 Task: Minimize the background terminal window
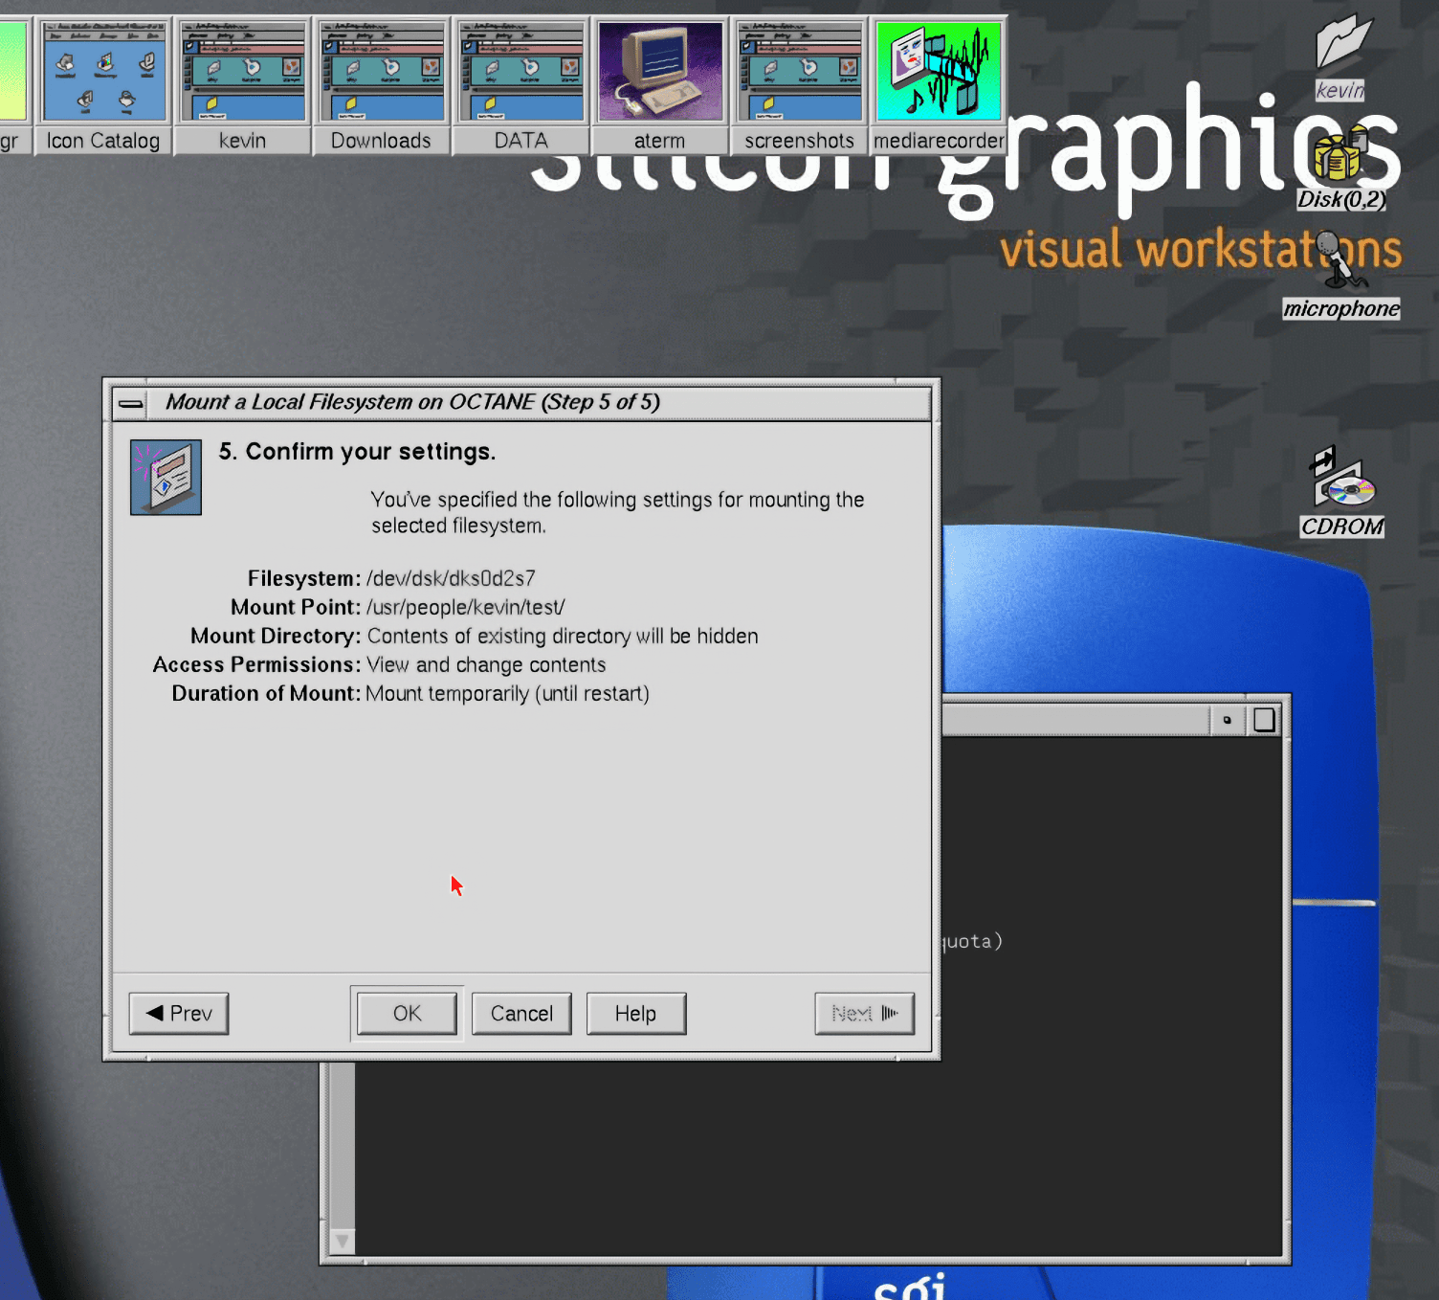pyautogui.click(x=1227, y=720)
